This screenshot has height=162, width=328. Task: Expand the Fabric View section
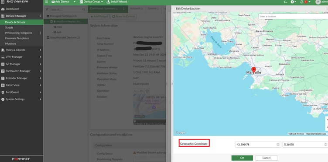[41, 85]
